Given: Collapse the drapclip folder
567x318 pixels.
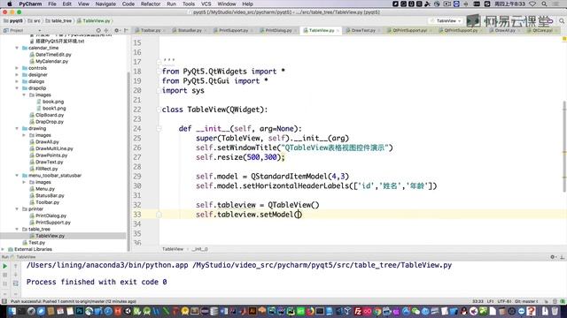Looking at the screenshot, I should (17, 88).
